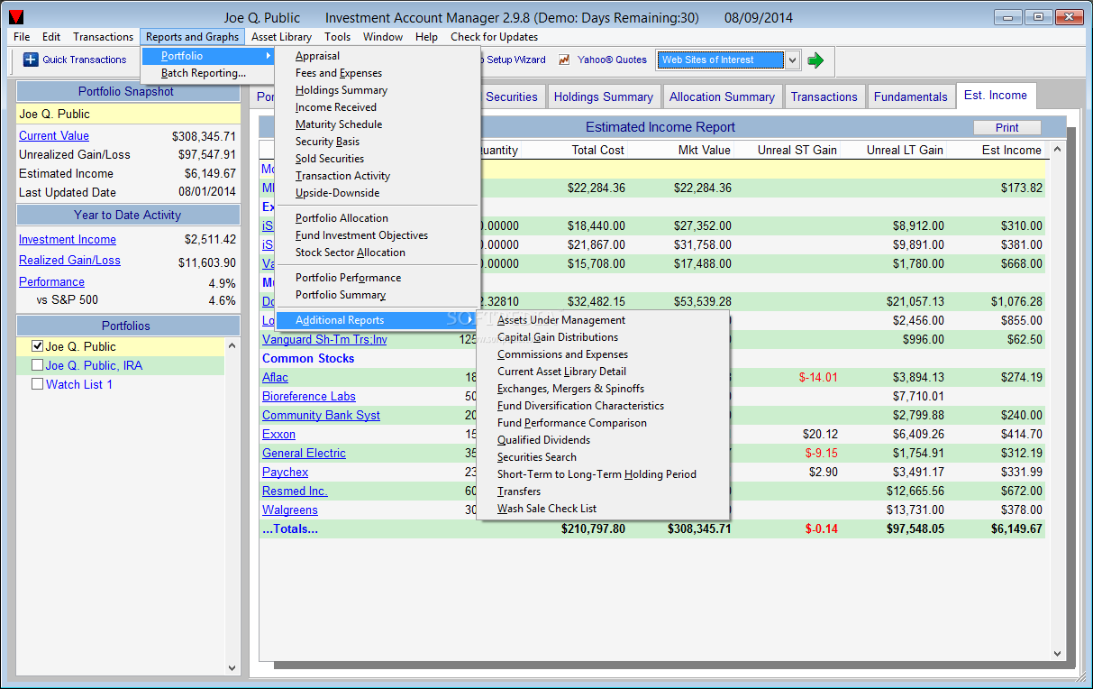Viewport: 1093px width, 689px height.
Task: Open the Asset Library menu
Action: click(x=281, y=37)
